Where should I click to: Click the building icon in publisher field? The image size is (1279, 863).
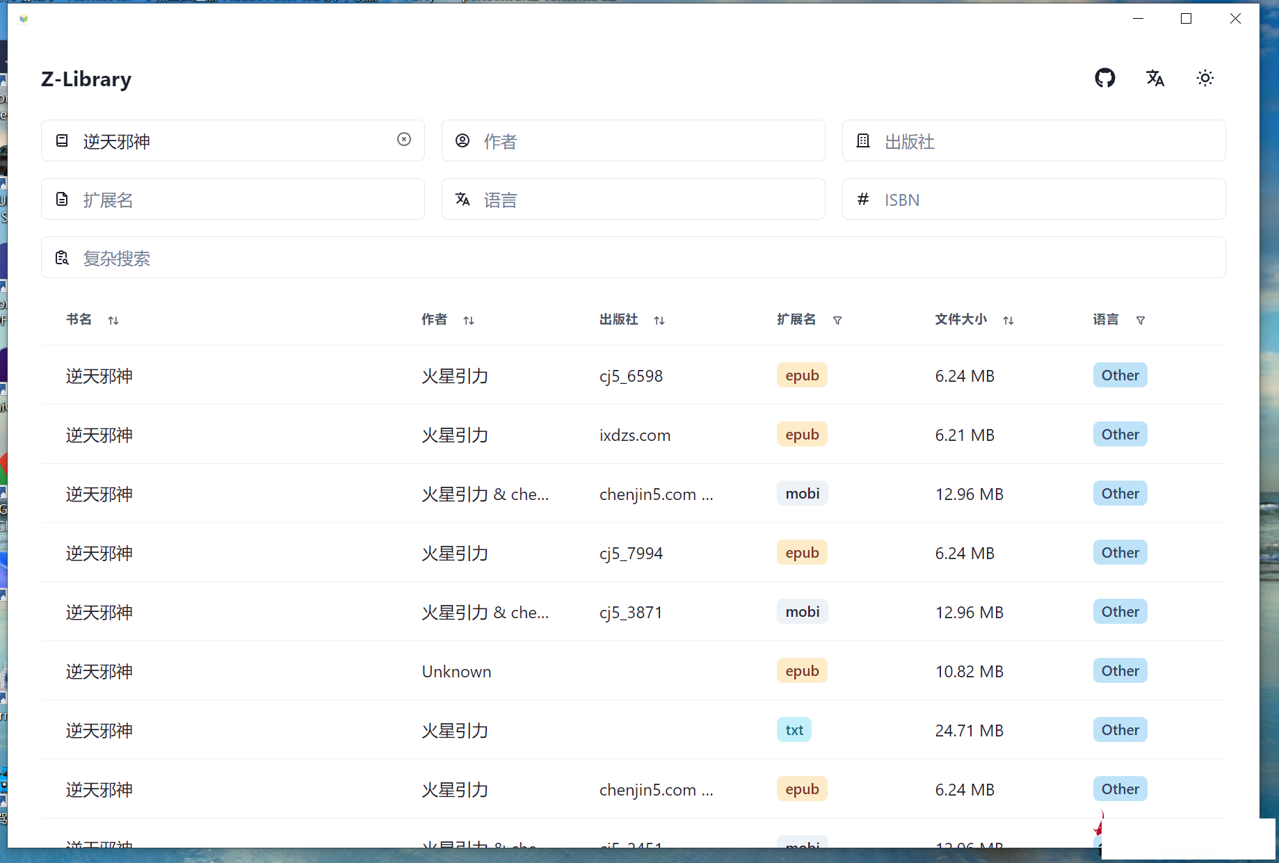coord(863,140)
